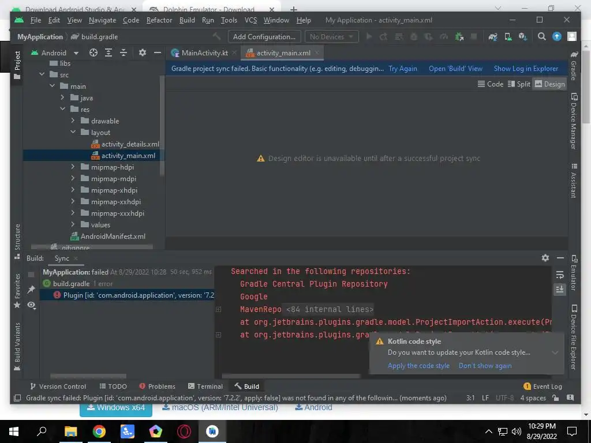The height and width of the screenshot is (443, 591).
Task: Open Project panel gear options
Action: [142, 52]
